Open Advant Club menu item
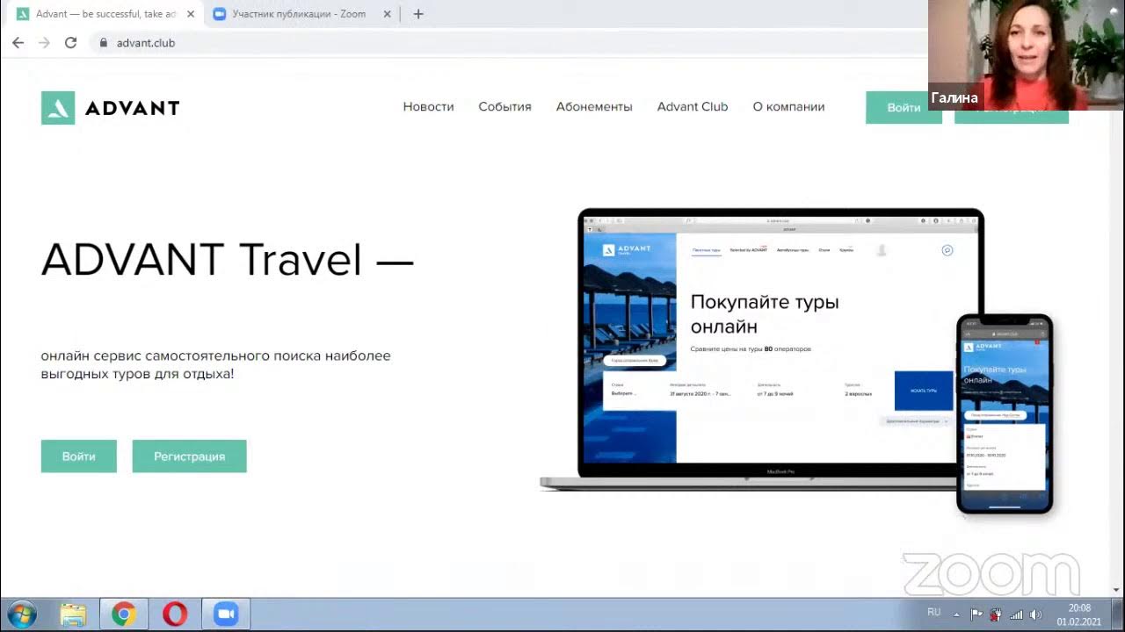1125x632 pixels. (693, 107)
